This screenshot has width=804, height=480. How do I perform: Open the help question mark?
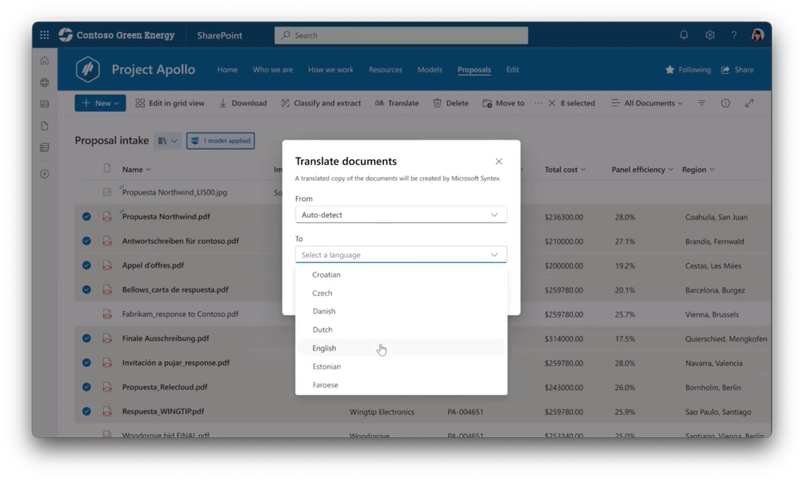point(734,35)
